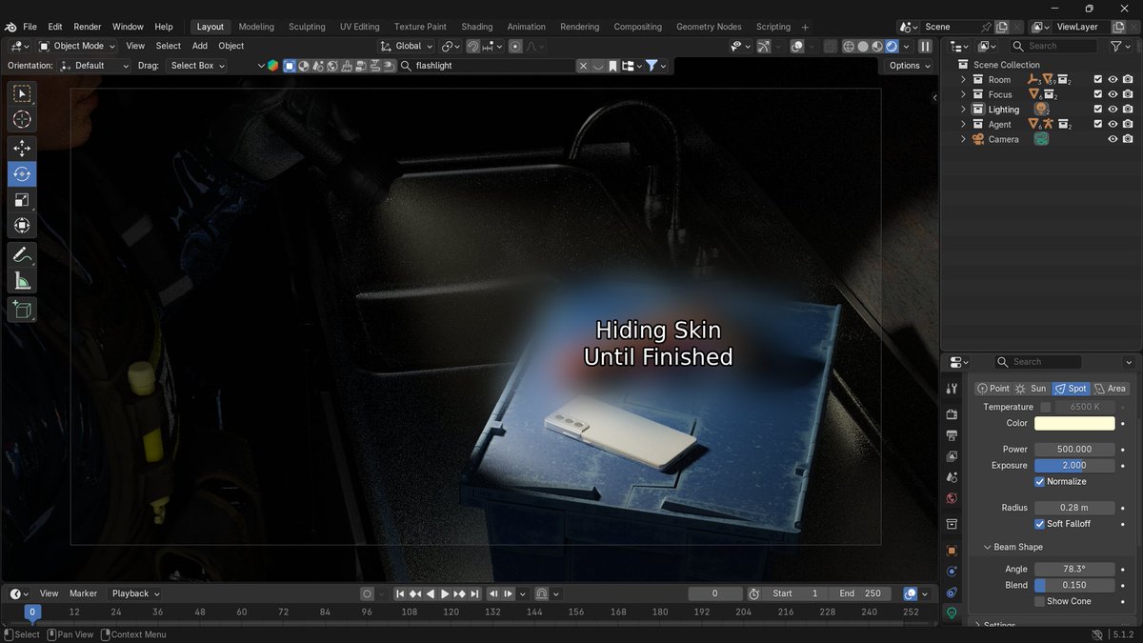This screenshot has height=643, width=1143.
Task: Set light type to Area
Action: click(x=1110, y=389)
